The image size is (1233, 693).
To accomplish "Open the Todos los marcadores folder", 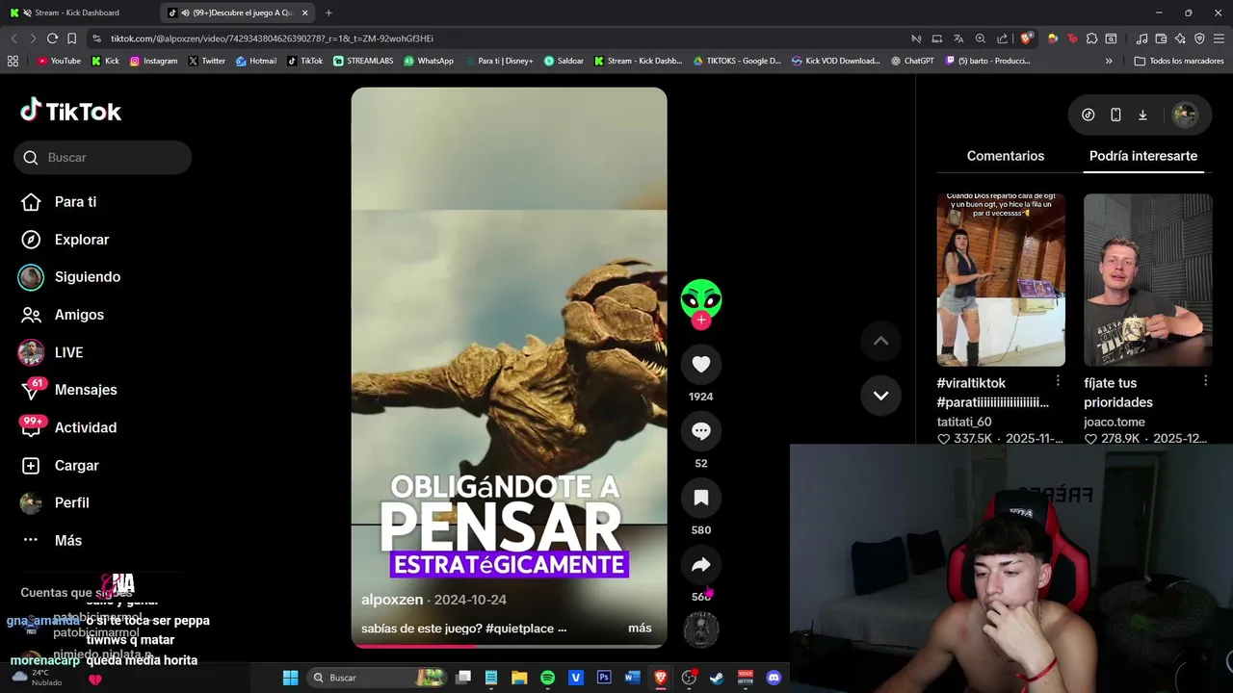I will pyautogui.click(x=1179, y=61).
